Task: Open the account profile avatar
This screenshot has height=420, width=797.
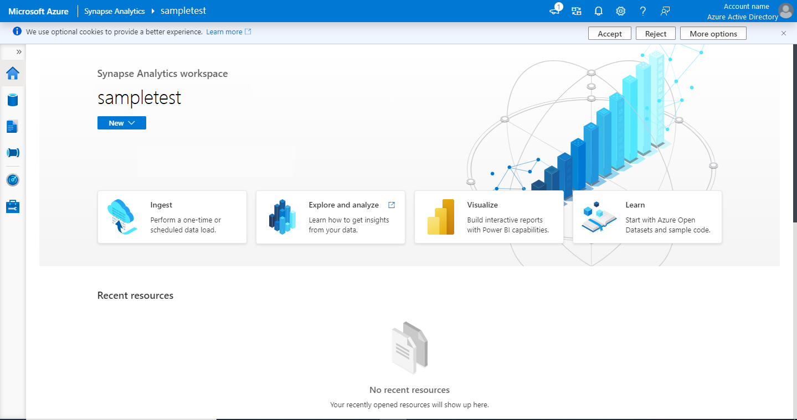Action: coord(785,11)
